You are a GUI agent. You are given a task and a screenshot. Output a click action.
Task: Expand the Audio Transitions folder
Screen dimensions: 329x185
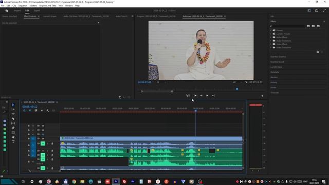(271, 41)
